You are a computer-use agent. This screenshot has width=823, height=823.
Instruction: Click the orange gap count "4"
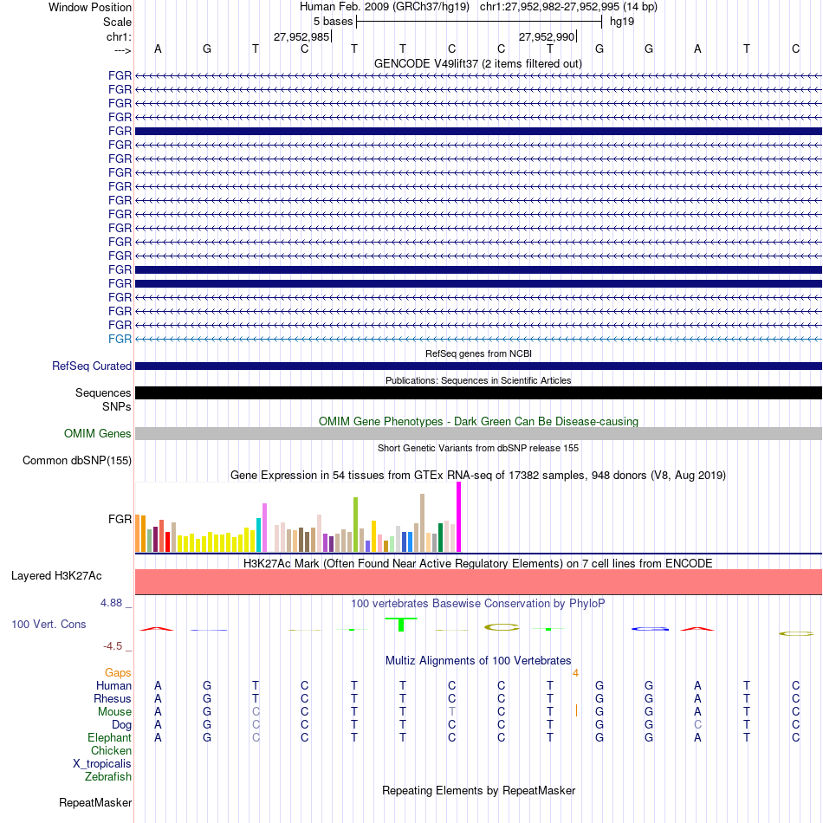576,673
